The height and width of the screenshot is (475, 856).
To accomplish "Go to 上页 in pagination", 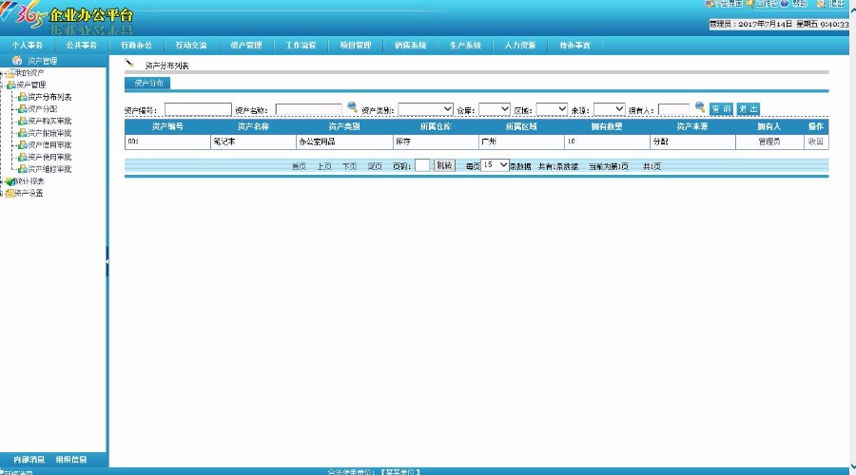I will 324,166.
